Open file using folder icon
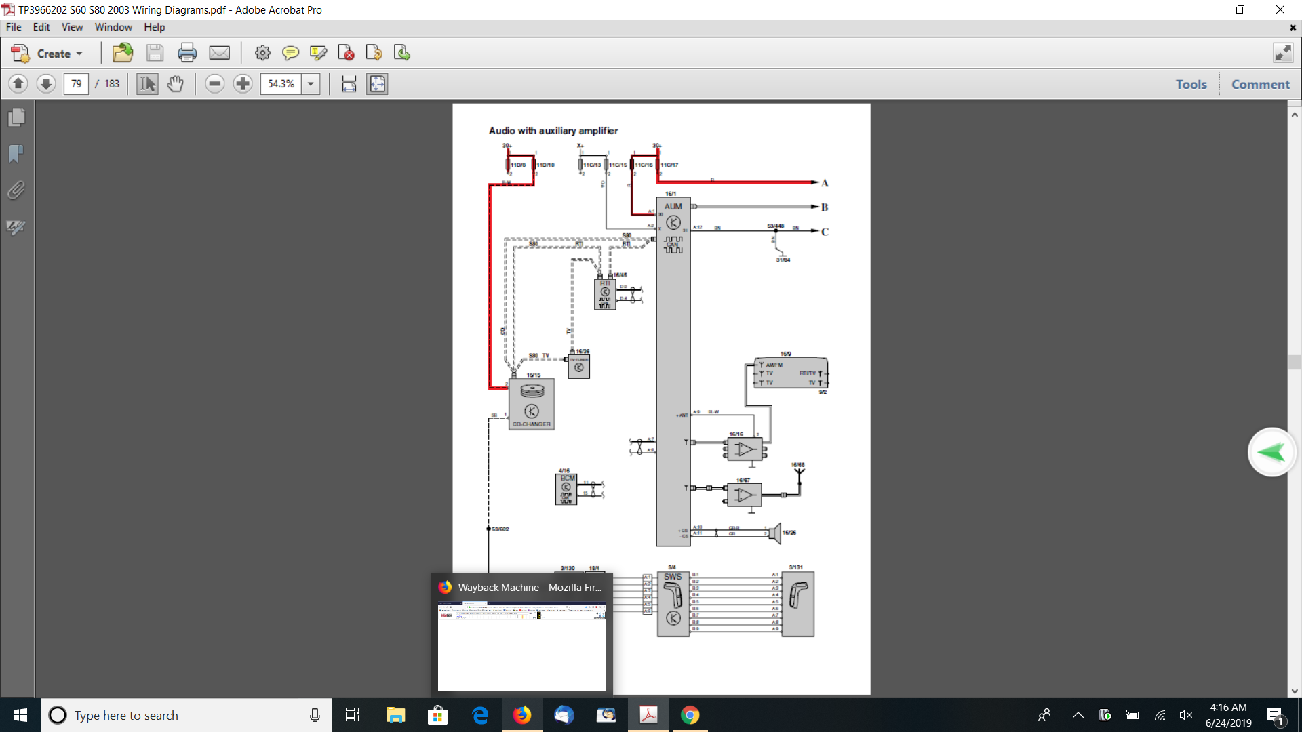The image size is (1302, 732). coord(123,53)
